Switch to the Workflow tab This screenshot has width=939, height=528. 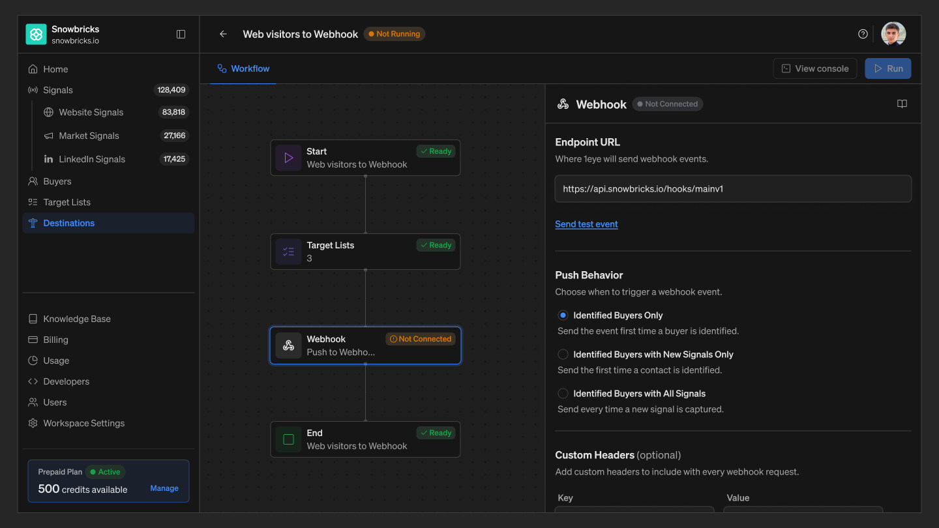pyautogui.click(x=243, y=68)
